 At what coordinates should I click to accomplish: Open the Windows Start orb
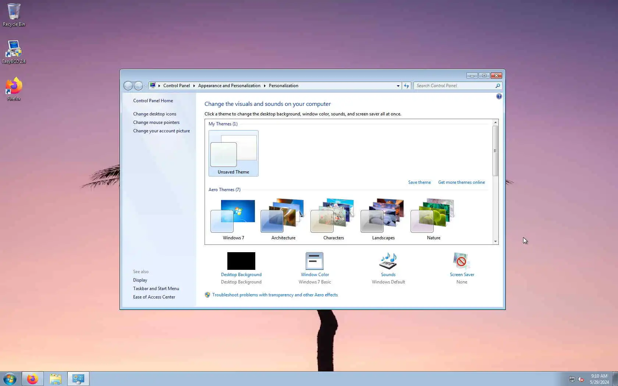pos(10,379)
